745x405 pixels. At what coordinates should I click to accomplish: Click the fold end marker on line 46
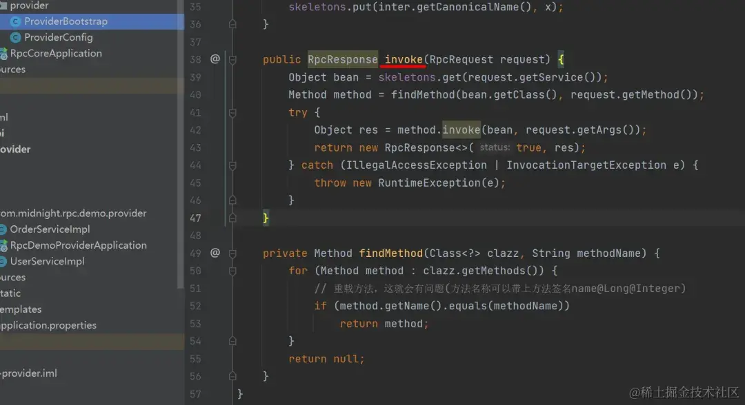pyautogui.click(x=232, y=200)
